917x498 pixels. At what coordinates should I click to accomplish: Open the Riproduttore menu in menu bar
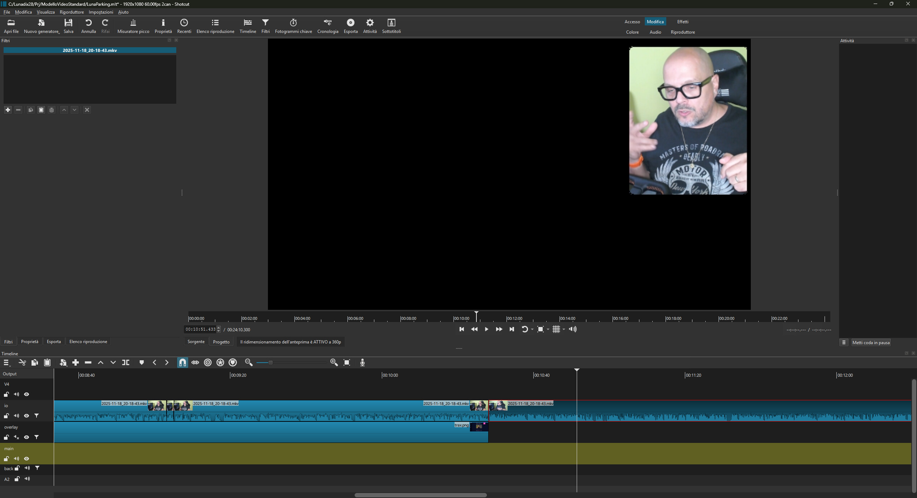72,12
